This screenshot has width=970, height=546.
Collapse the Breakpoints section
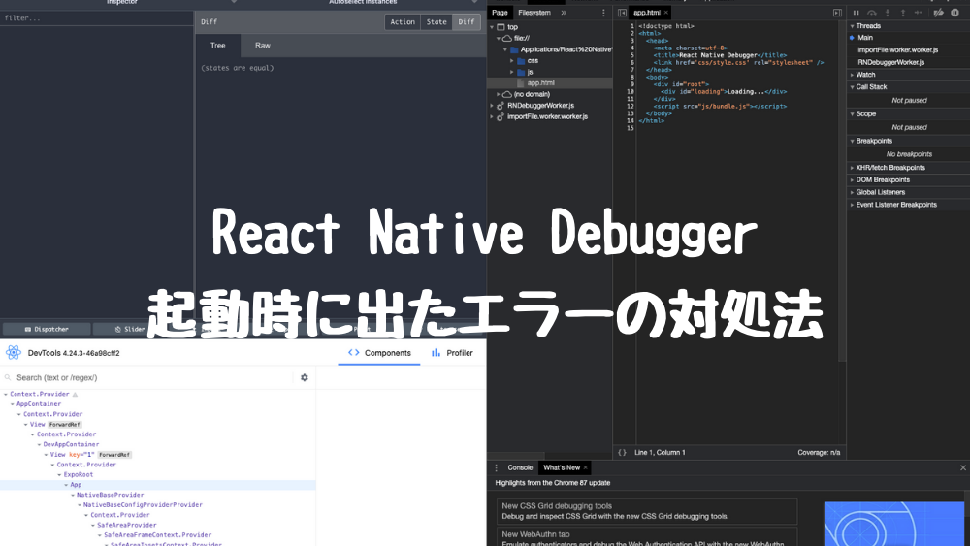click(x=852, y=141)
